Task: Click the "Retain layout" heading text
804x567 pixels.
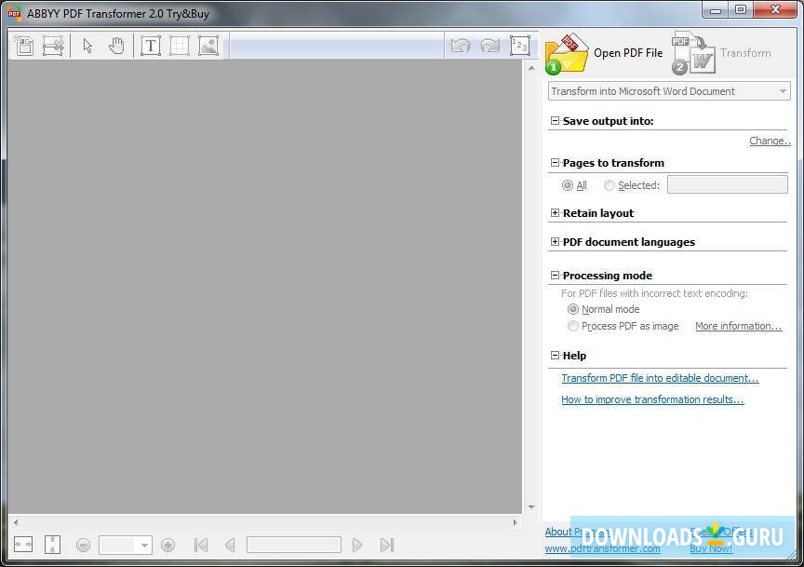Action: (598, 213)
